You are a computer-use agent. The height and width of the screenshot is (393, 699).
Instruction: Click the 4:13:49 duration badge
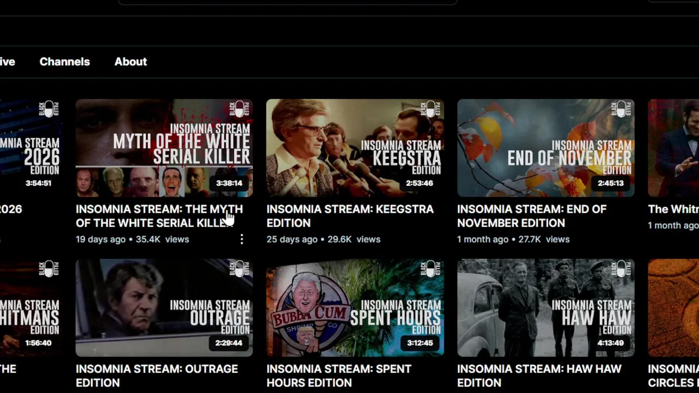611,343
